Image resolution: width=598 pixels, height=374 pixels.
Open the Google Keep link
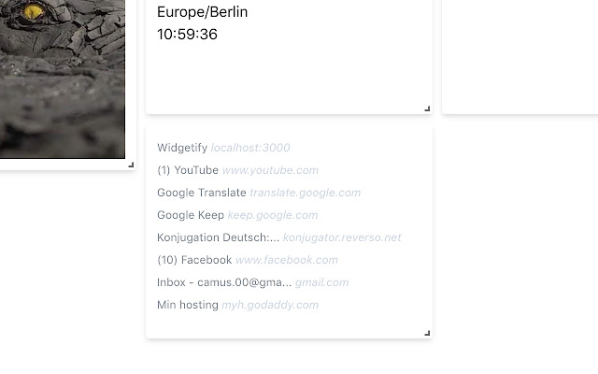pos(237,215)
